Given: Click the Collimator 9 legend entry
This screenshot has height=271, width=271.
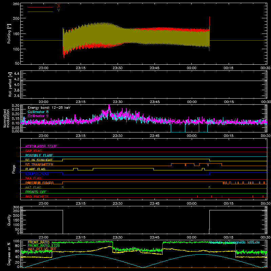Looking at the screenshot, I should click(x=38, y=116).
